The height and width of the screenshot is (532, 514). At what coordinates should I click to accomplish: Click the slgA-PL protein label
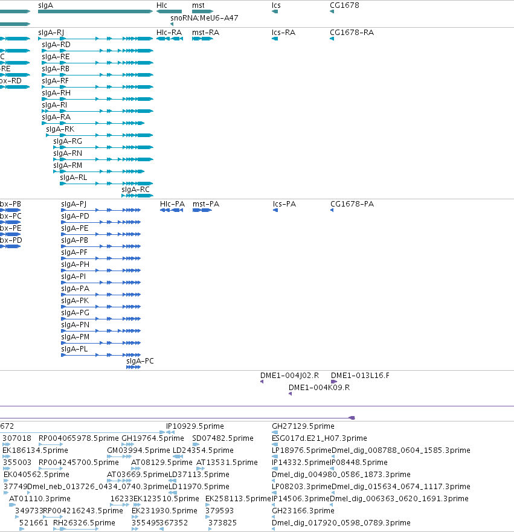tap(74, 349)
